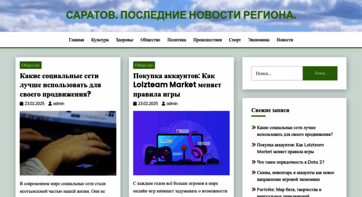The width and height of the screenshot is (362, 197).
Task: Open the keyboard typing hands thumbnail
Action: [68, 143]
